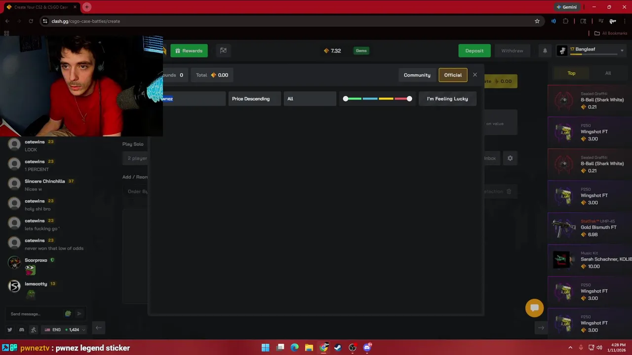Open All Bookmarks folder
This screenshot has height=355, width=632.
611,33
